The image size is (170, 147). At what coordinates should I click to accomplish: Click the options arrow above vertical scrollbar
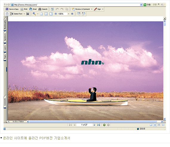coord(165,19)
